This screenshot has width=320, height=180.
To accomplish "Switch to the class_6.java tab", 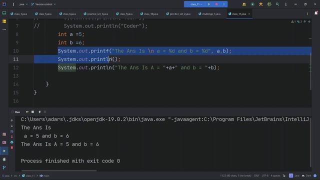I will pos(67,14).
